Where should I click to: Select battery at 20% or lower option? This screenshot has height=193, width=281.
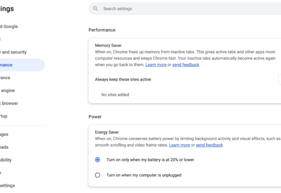tap(97, 160)
